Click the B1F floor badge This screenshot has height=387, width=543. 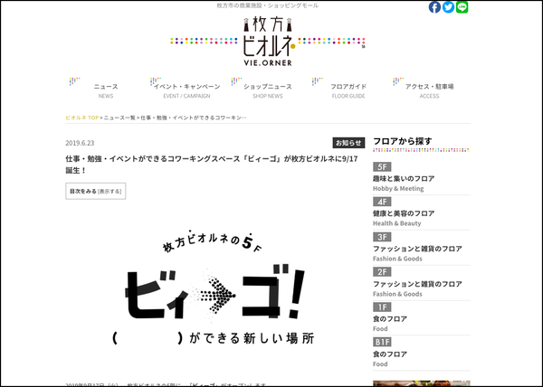tap(384, 343)
